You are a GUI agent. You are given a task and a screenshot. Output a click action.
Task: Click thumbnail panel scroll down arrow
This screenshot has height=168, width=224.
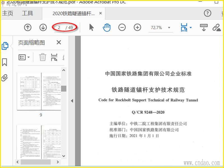pyautogui.click(x=64, y=156)
